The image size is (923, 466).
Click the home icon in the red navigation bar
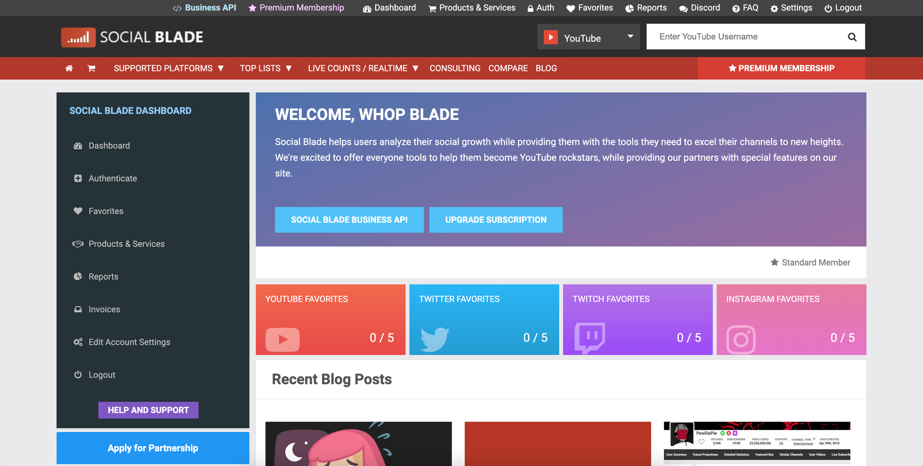pyautogui.click(x=69, y=68)
